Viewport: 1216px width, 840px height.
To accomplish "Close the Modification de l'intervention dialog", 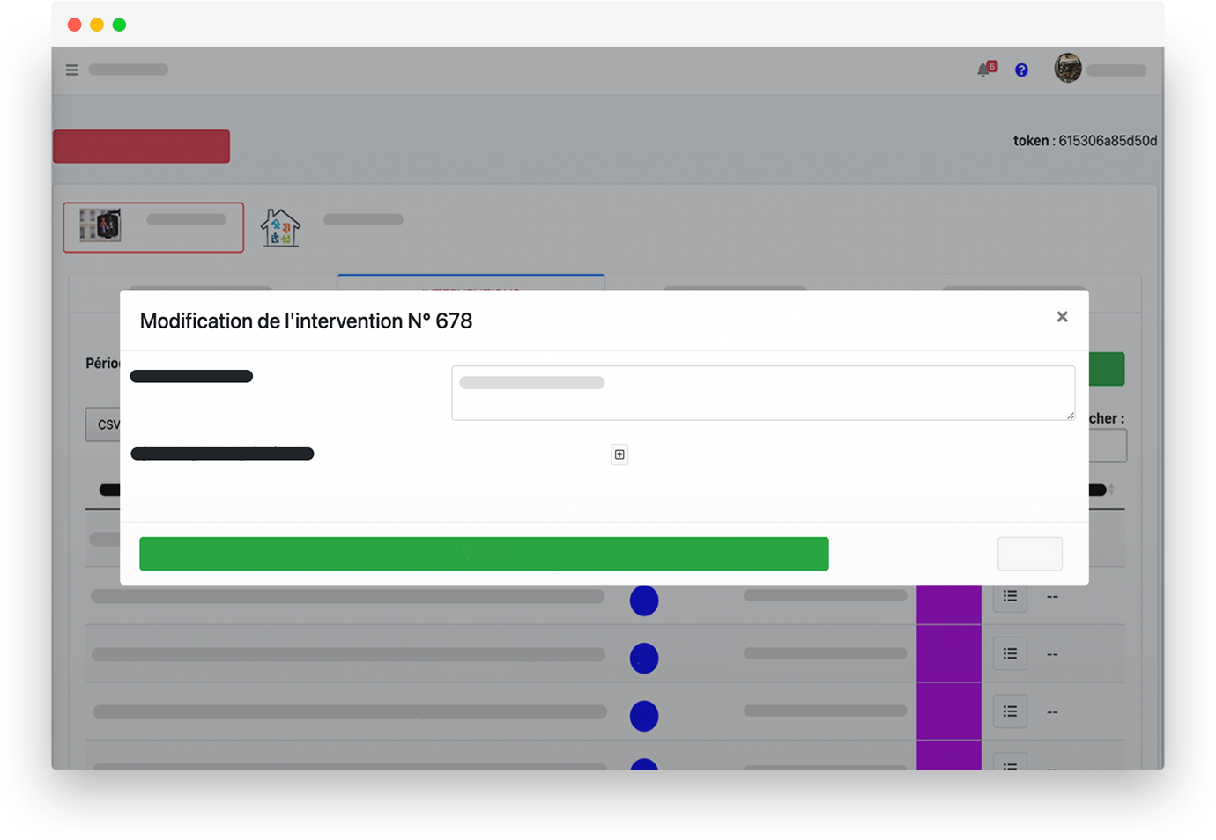I will (1062, 317).
